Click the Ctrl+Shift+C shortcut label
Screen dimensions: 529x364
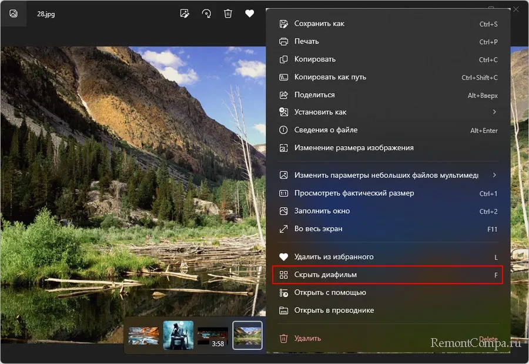[480, 77]
